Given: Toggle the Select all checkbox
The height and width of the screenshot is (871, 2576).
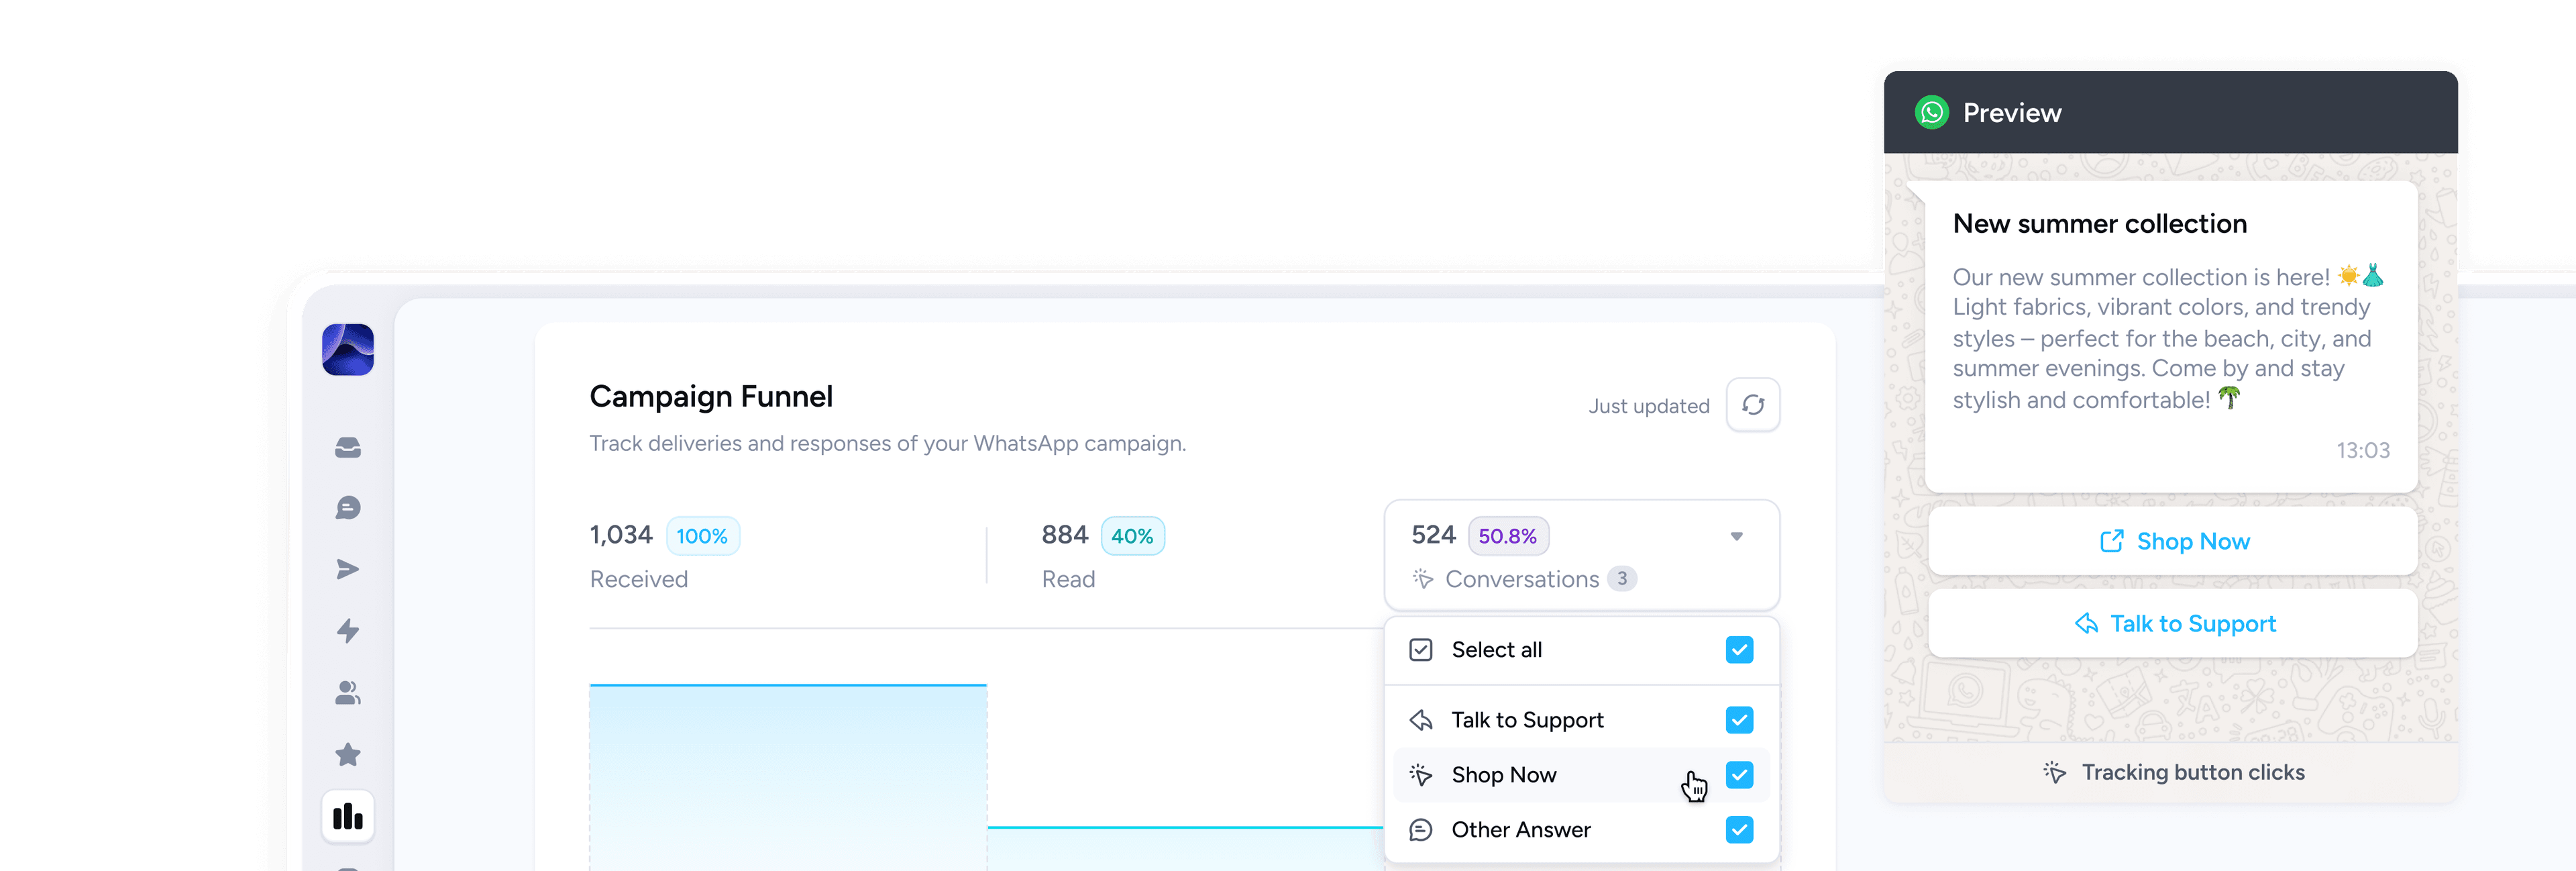Looking at the screenshot, I should click(1739, 650).
